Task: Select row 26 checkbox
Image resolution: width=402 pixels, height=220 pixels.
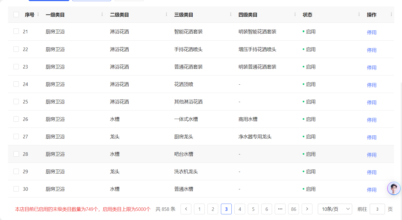Action: [16, 119]
